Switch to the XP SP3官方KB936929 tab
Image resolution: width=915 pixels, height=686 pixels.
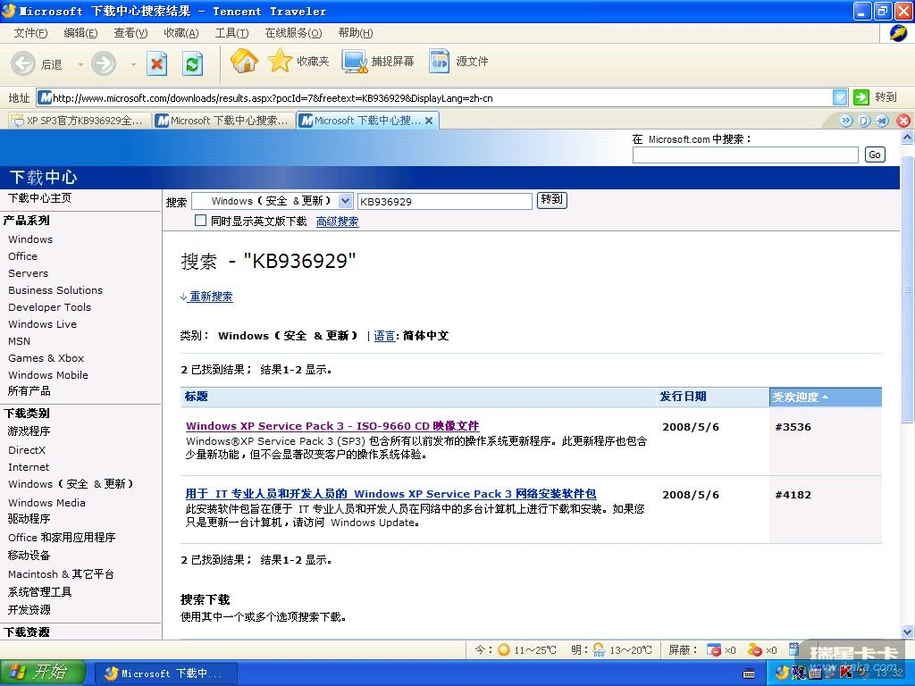point(79,121)
